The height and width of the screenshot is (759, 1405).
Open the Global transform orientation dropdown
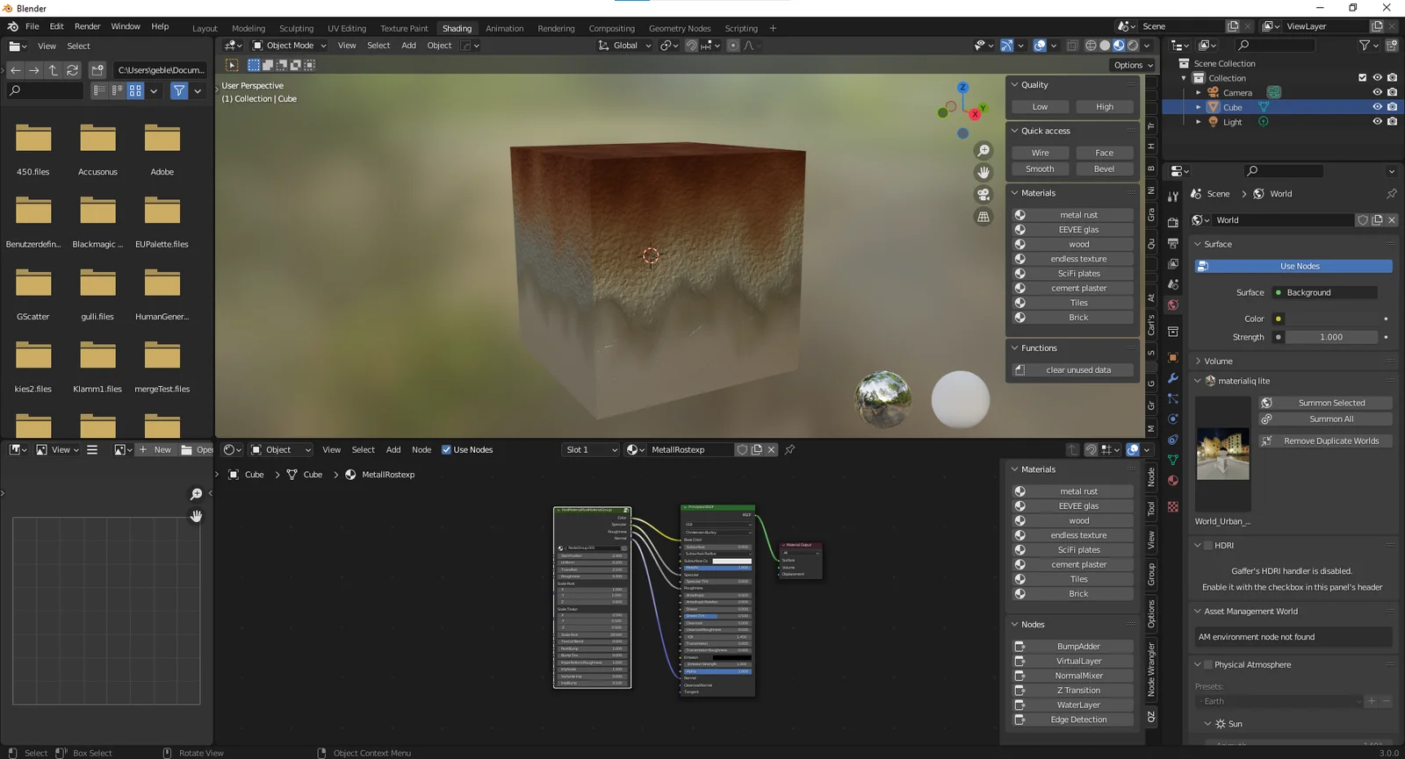625,46
